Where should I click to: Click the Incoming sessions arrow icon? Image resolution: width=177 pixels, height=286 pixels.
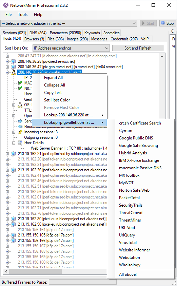20,132
